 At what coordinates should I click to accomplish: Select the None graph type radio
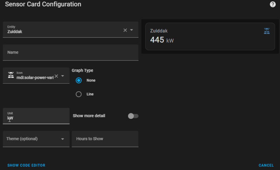pyautogui.click(x=79, y=80)
